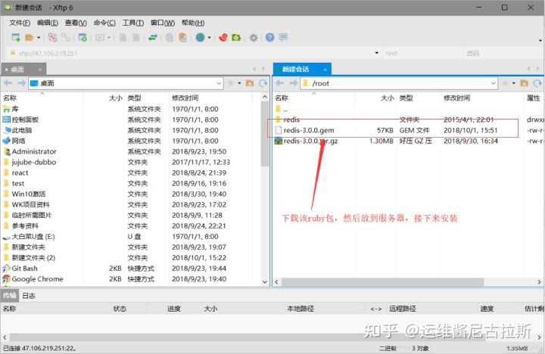Close the 新建会话 tab
Image resolution: width=545 pixels, height=354 pixels.
(x=325, y=70)
